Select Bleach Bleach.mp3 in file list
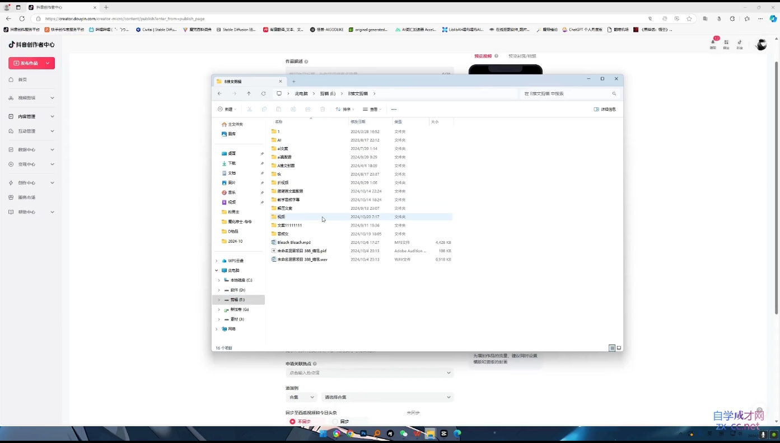 coord(294,242)
